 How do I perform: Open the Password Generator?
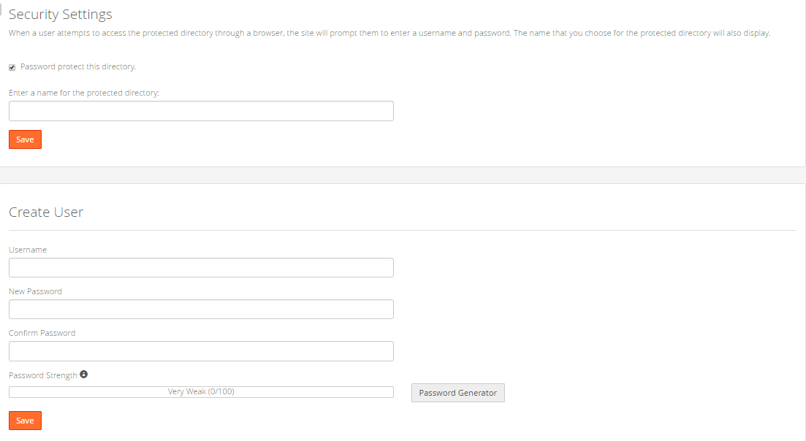coord(458,393)
